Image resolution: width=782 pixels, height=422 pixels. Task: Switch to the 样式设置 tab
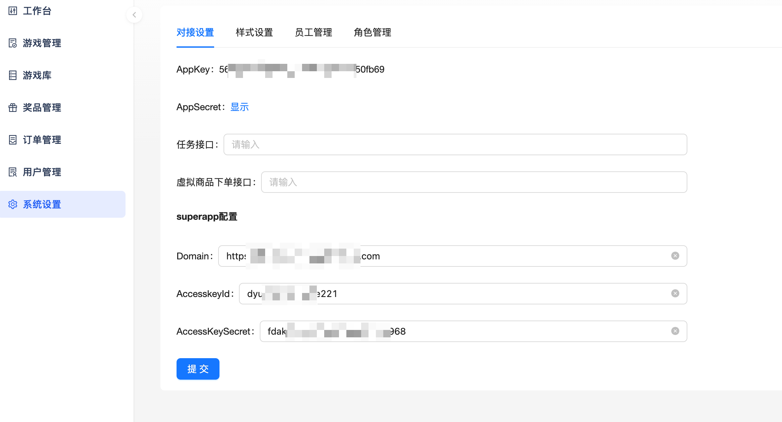tap(254, 33)
